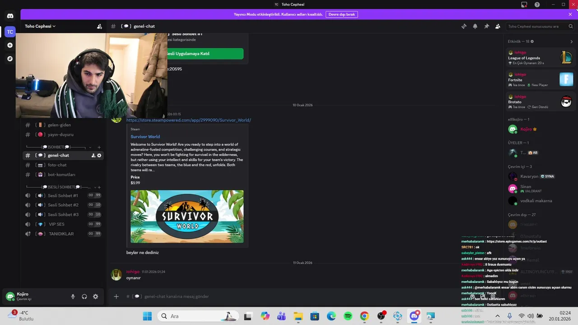Open Spotify from taskbar

click(x=348, y=316)
